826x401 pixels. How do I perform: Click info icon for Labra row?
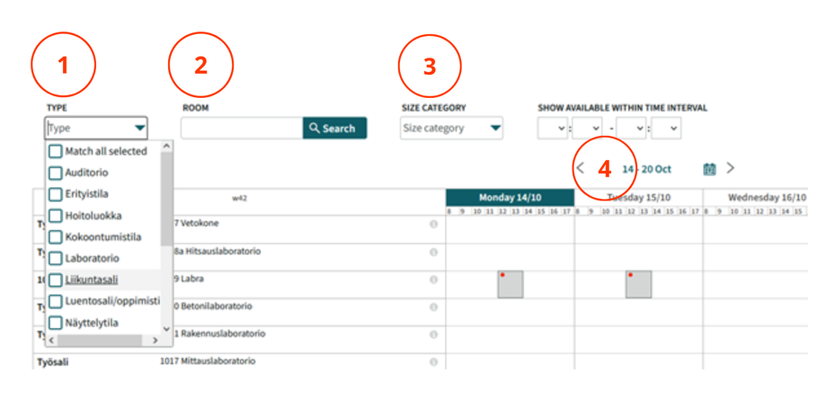(433, 280)
